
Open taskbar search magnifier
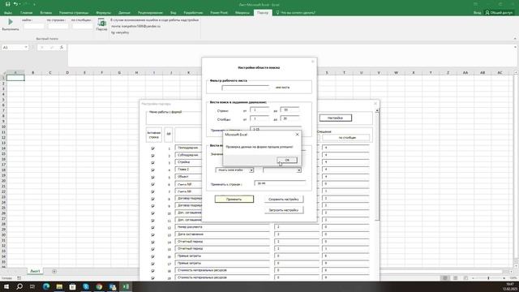point(19,286)
